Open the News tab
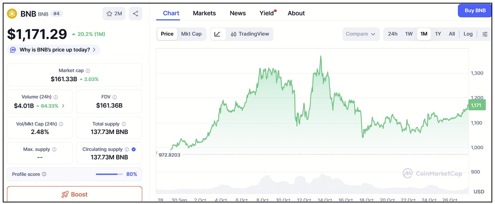Image resolution: width=495 pixels, height=204 pixels. pyautogui.click(x=238, y=13)
